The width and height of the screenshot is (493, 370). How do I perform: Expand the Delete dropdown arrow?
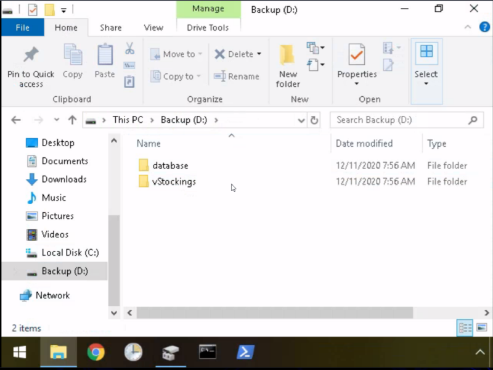click(259, 54)
